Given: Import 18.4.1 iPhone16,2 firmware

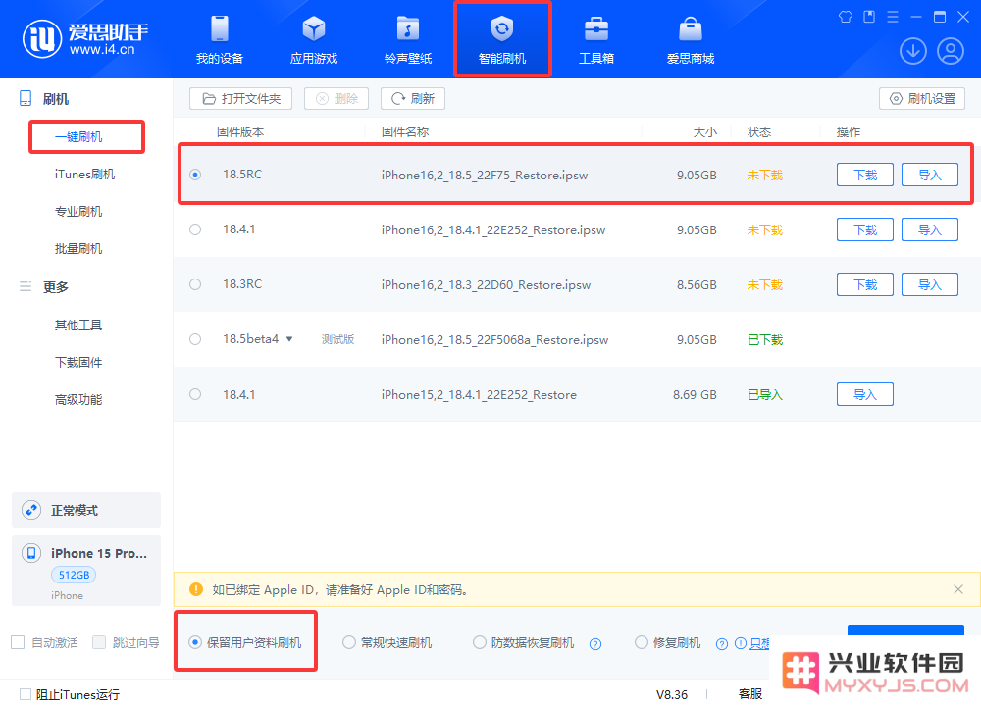Looking at the screenshot, I should click(x=930, y=230).
